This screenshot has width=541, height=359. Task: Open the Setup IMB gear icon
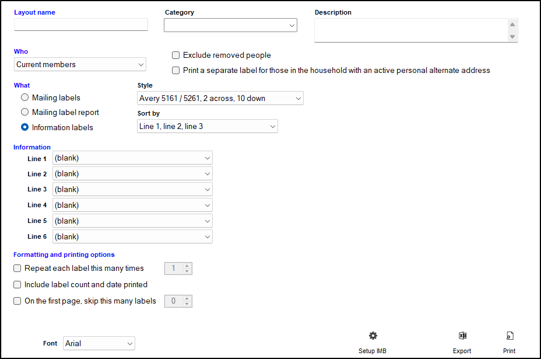click(x=373, y=336)
